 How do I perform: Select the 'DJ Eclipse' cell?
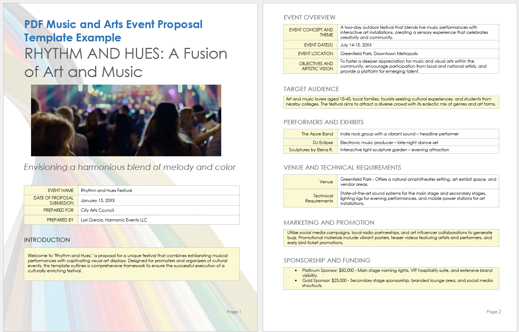(x=311, y=142)
